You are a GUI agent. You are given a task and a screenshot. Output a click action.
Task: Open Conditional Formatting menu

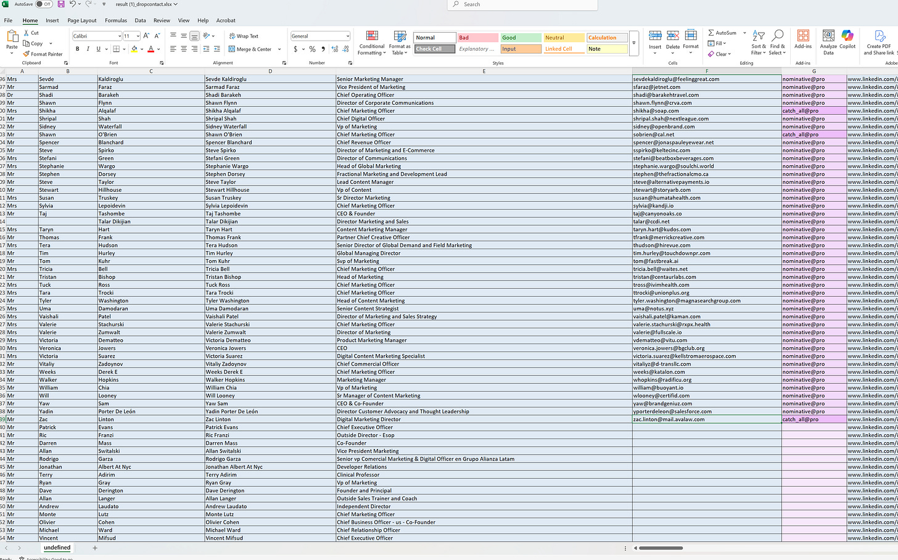pyautogui.click(x=372, y=43)
